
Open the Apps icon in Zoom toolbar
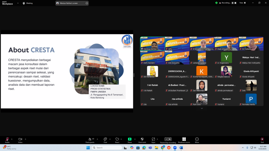[153, 139]
